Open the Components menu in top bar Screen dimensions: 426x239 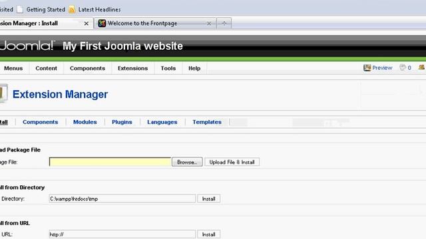coord(87,68)
